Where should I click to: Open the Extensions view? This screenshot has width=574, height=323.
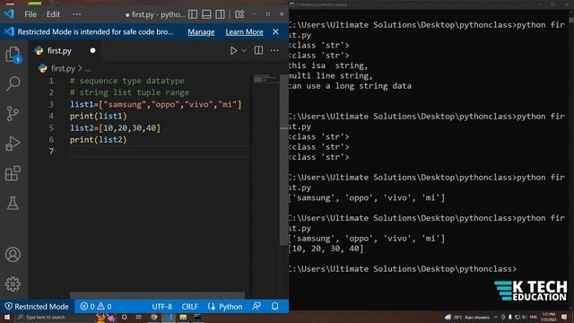click(x=13, y=173)
